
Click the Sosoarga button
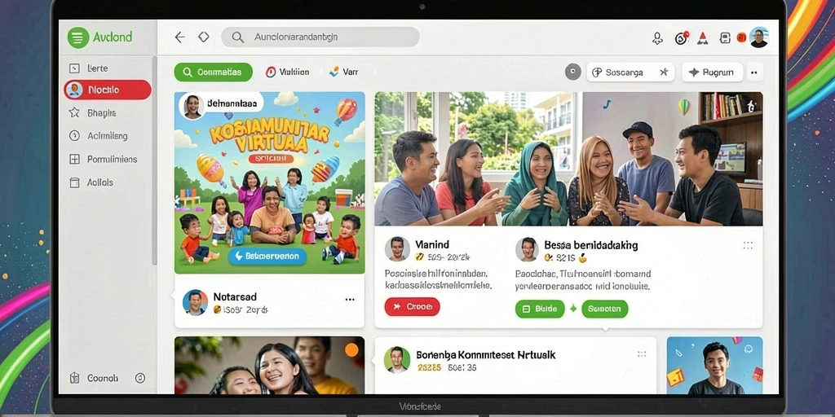tap(630, 72)
